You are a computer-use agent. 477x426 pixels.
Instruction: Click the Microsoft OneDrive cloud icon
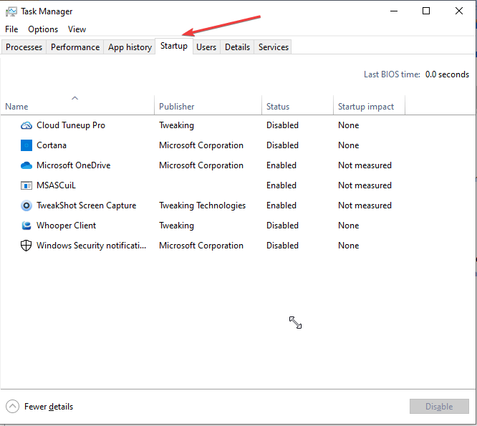(26, 165)
